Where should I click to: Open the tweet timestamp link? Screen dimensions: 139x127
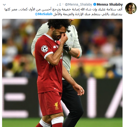59,5
